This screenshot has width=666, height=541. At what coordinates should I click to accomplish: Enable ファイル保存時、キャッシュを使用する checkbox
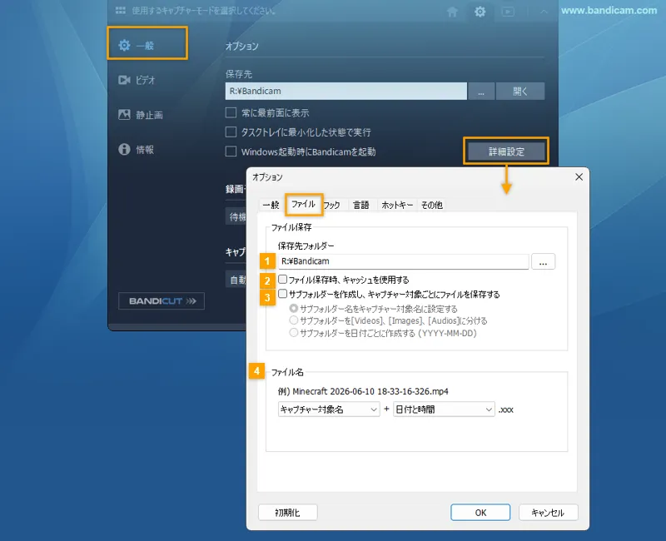point(282,280)
